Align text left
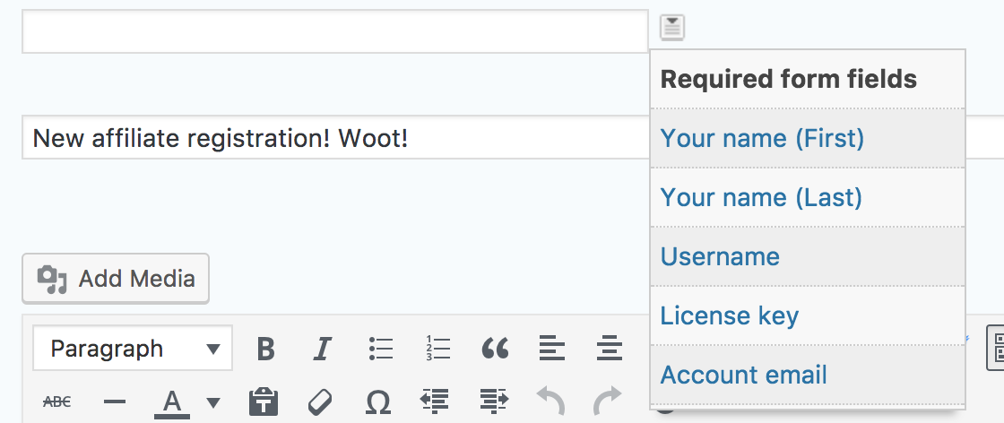 pos(552,349)
